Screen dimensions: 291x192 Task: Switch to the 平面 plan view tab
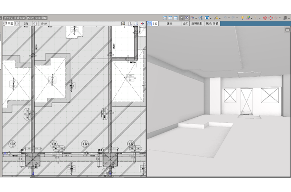8,24
